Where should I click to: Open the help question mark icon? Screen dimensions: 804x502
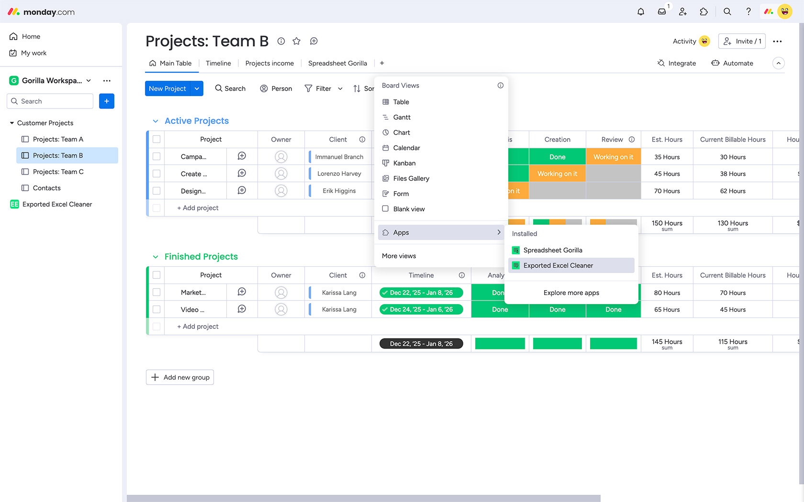748,12
